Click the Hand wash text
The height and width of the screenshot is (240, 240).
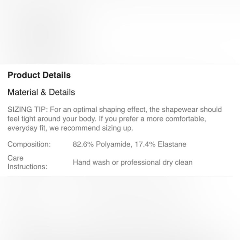(x=91, y=162)
